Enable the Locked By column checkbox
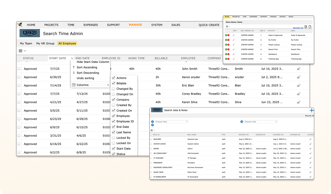 (114, 138)
